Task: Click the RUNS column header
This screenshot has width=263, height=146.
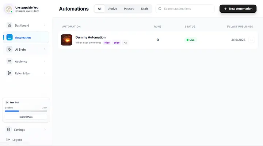Action: (158, 27)
